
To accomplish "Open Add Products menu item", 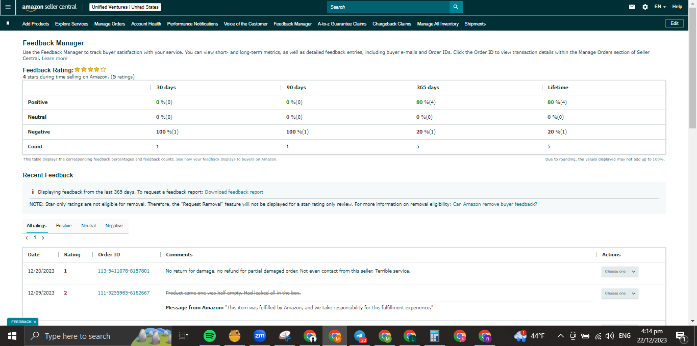I will 36,24.
